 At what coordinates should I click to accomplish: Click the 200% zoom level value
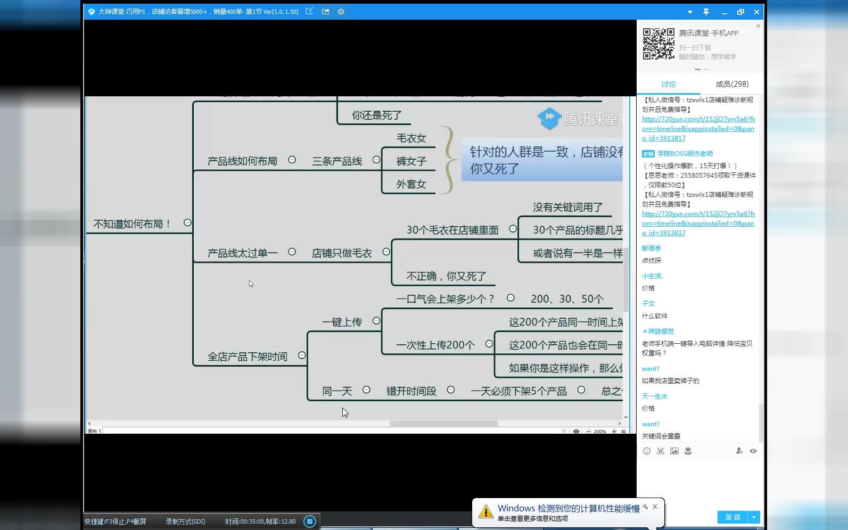coord(600,431)
